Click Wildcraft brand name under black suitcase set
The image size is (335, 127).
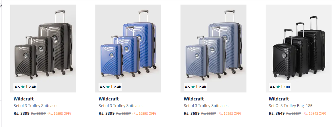coord(24,99)
